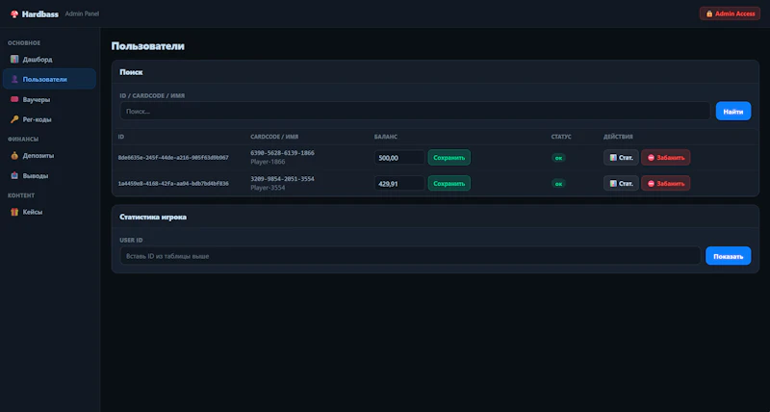Focus the balance field showing 500,00
Screen dimensions: 770x412
pyautogui.click(x=399, y=158)
